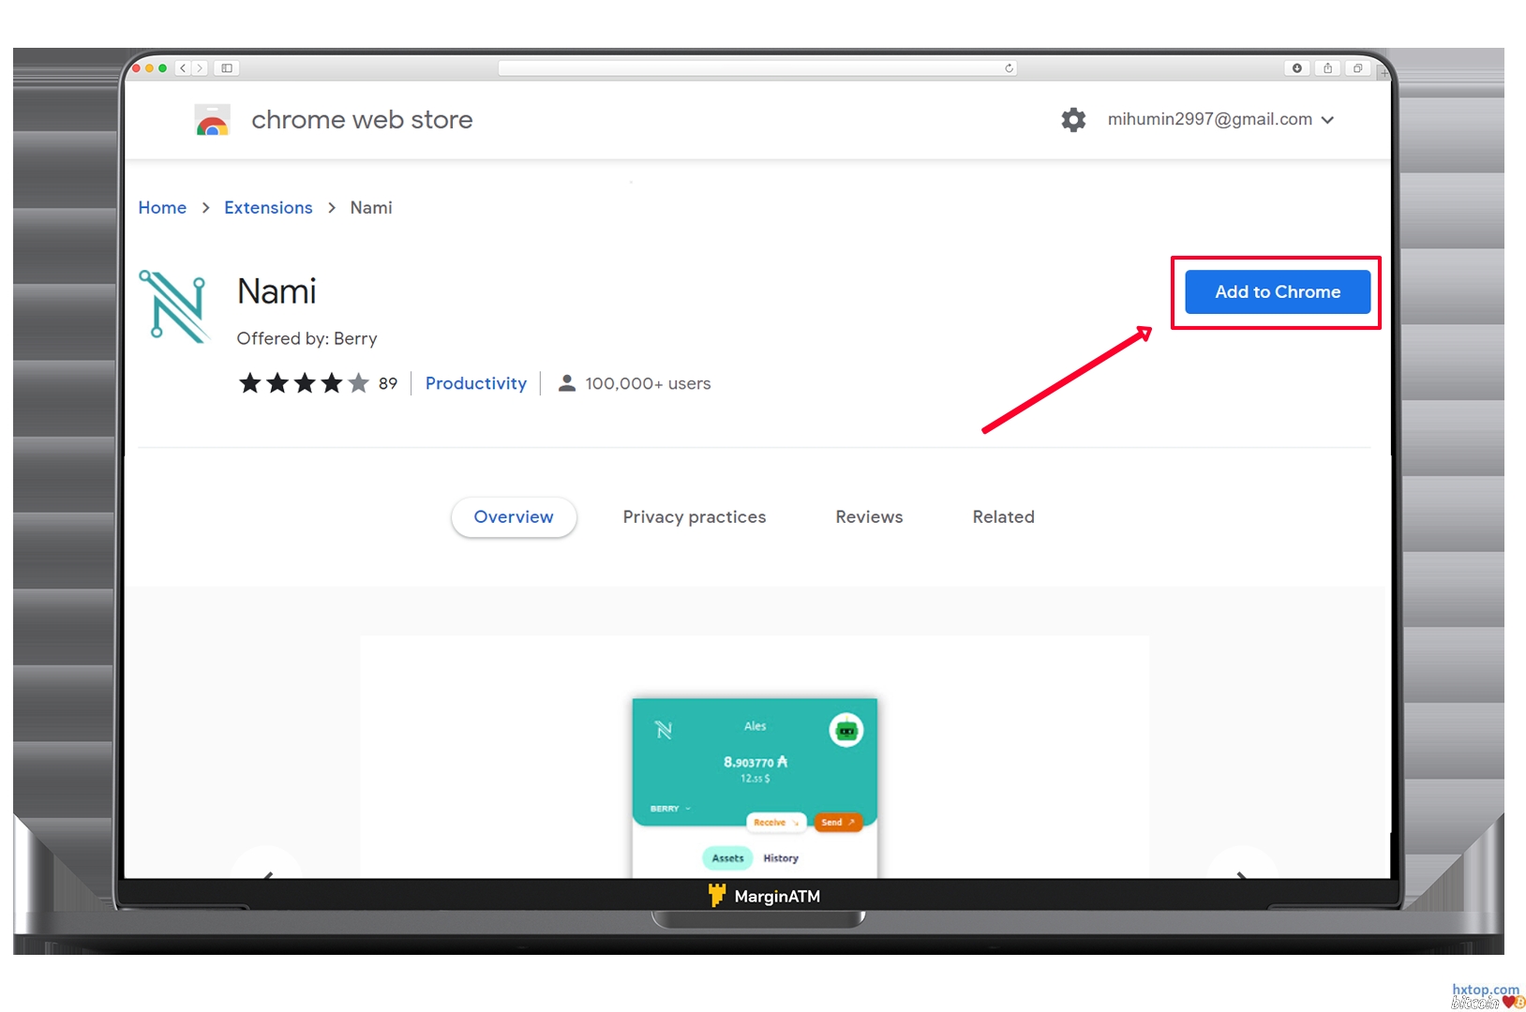This screenshot has width=1526, height=1012.
Task: Toggle the browser sidebar icon
Action: click(227, 68)
